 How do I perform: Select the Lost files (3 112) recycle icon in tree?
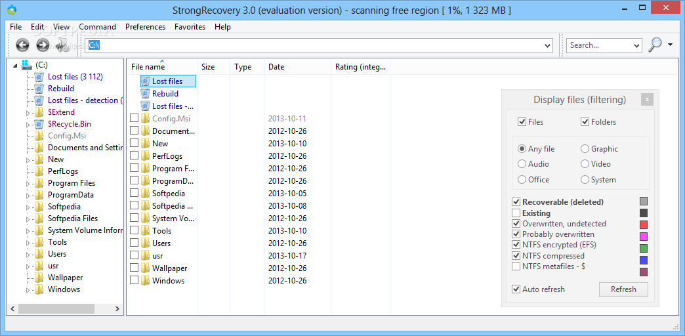(39, 77)
